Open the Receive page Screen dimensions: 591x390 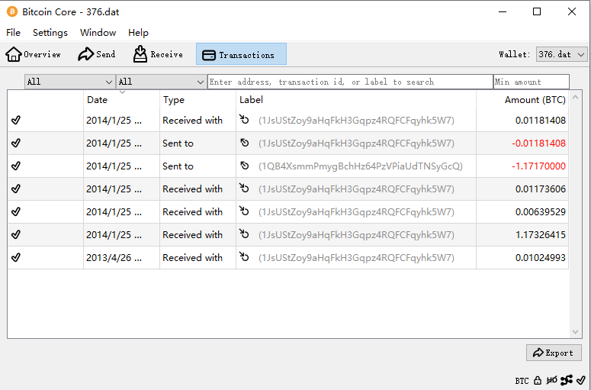158,54
